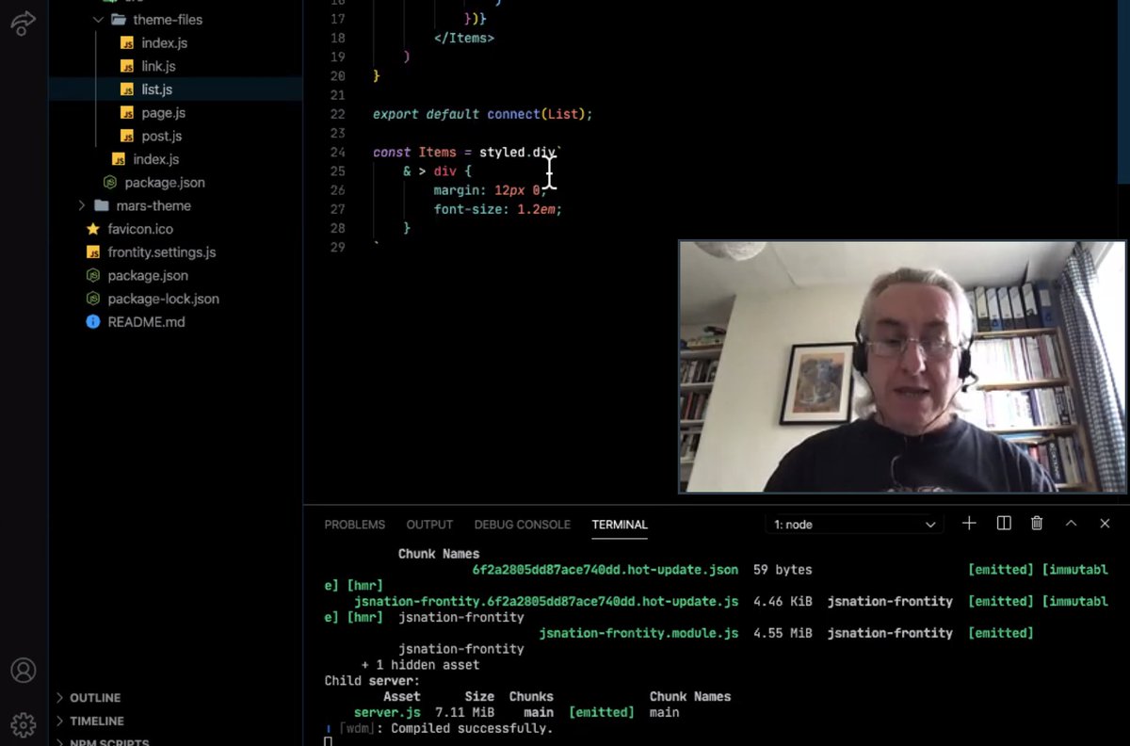Screen dimensions: 1130x746
Task: Open the DEBUG CONSOLE tab
Action: tap(522, 525)
